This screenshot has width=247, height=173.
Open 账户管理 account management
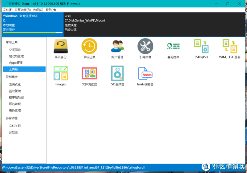(117, 49)
